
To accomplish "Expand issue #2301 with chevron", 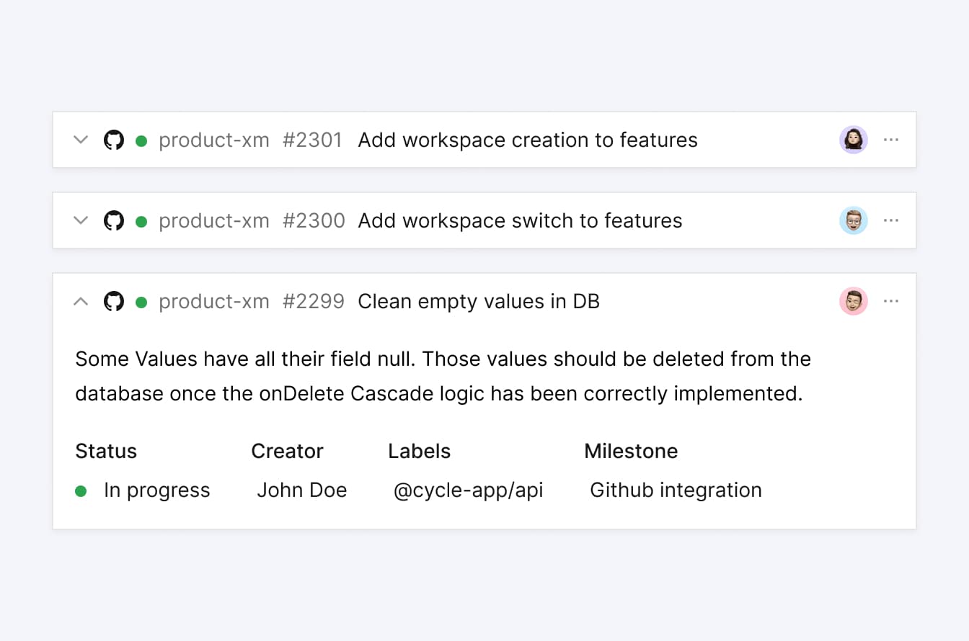I will (x=81, y=140).
